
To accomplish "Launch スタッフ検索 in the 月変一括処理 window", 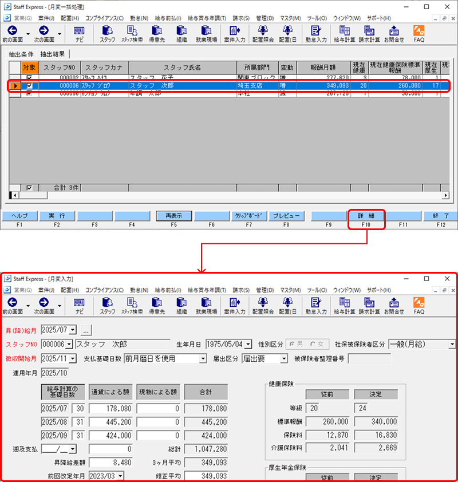I will click(x=132, y=34).
